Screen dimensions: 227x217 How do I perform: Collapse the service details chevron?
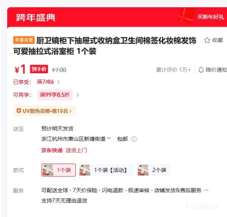coord(207,190)
